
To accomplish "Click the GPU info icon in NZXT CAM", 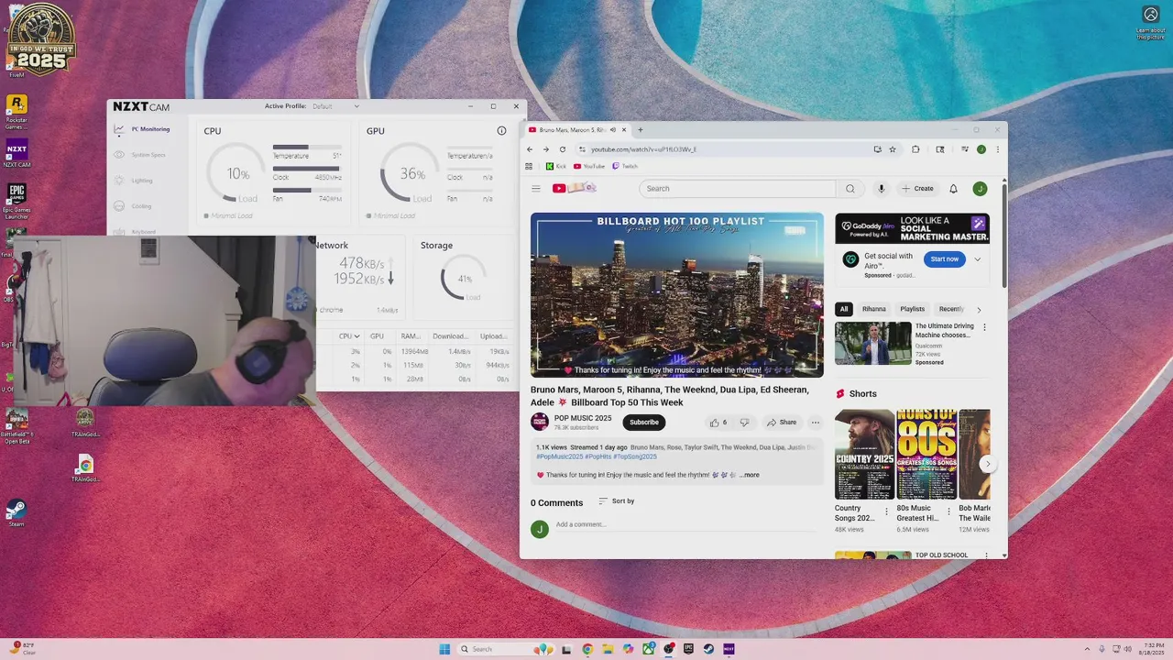I will click(501, 131).
